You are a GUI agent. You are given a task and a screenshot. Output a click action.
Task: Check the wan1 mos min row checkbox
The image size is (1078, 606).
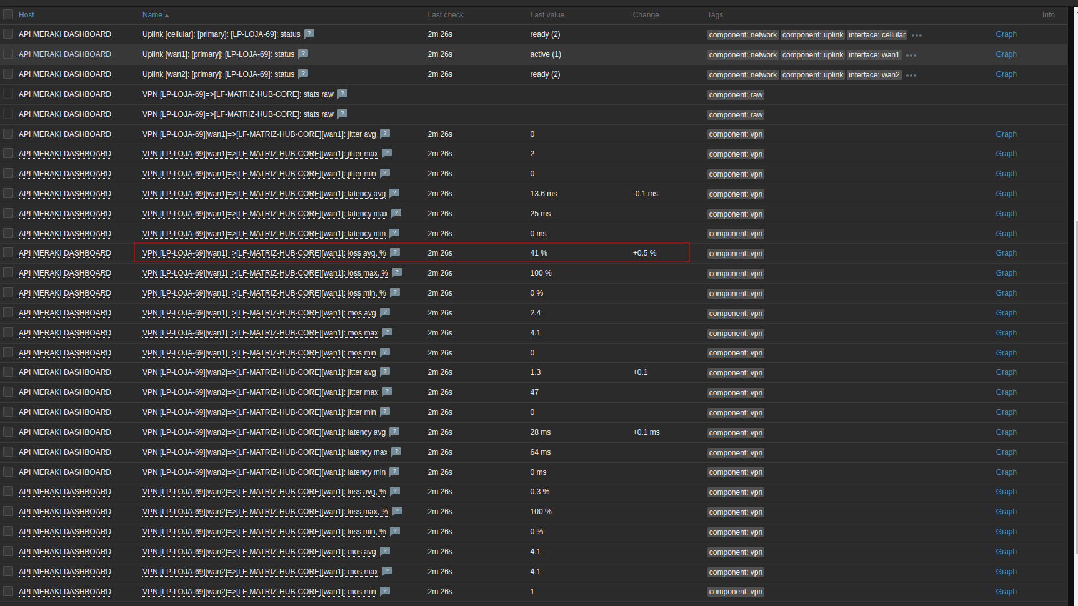[x=8, y=352]
